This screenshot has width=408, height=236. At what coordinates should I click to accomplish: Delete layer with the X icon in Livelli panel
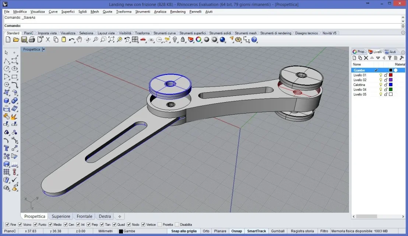pyautogui.click(x=366, y=58)
